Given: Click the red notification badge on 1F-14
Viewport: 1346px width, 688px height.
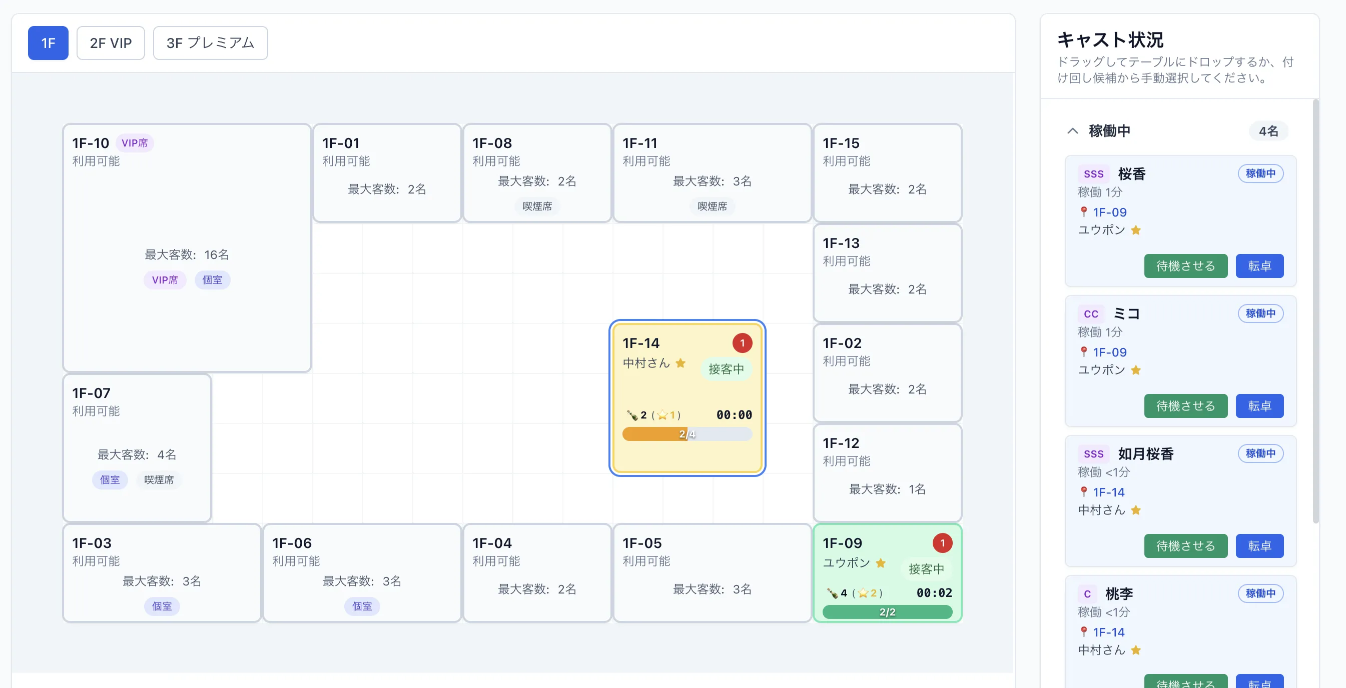Looking at the screenshot, I should pos(742,343).
